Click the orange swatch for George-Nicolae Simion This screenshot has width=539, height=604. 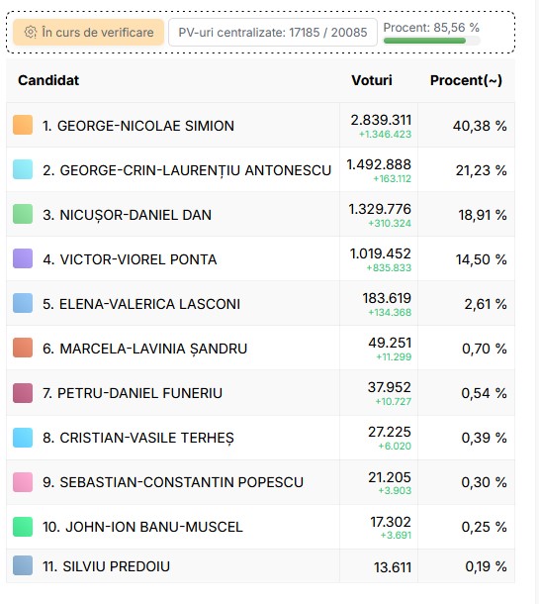point(23,125)
